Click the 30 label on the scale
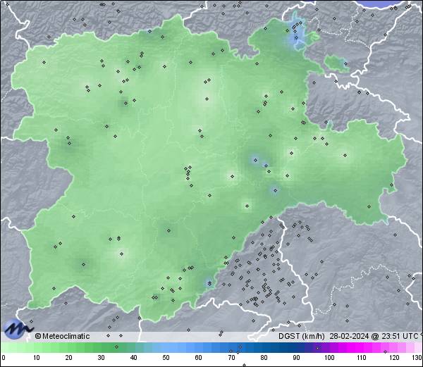 click(x=101, y=358)
